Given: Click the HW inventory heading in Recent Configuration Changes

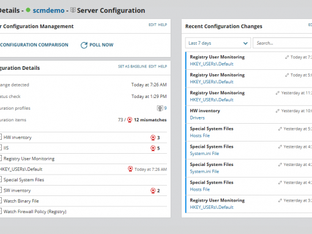Looking at the screenshot, I should tap(205, 111).
